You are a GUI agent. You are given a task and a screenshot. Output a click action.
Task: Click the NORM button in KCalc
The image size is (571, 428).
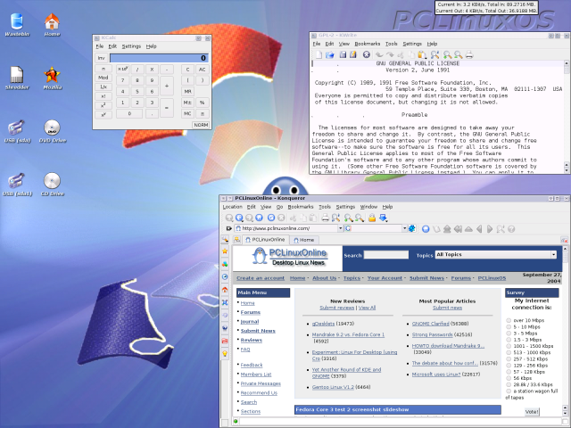click(x=201, y=125)
